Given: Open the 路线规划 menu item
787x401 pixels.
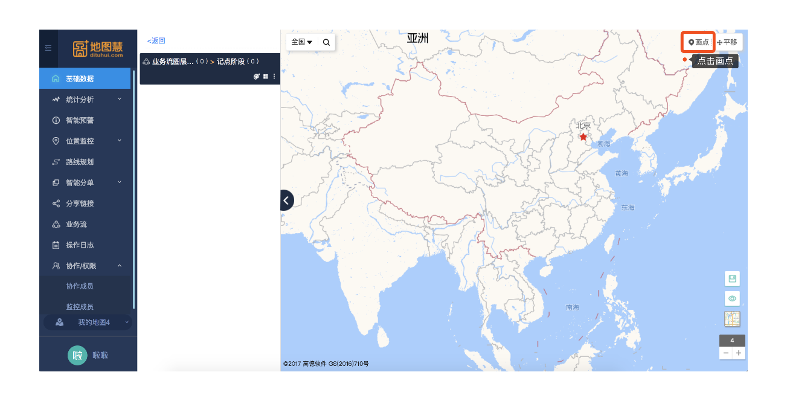Looking at the screenshot, I should click(x=80, y=162).
